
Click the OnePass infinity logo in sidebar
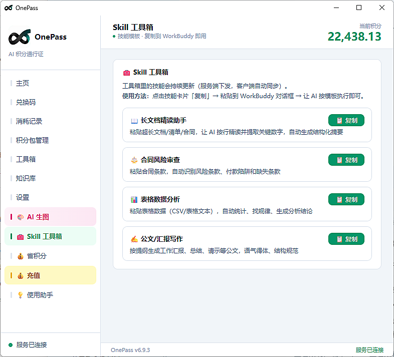[x=20, y=37]
